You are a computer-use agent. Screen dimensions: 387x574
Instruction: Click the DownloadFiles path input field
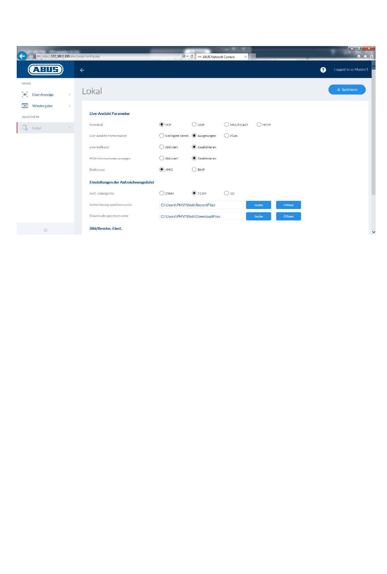200,216
